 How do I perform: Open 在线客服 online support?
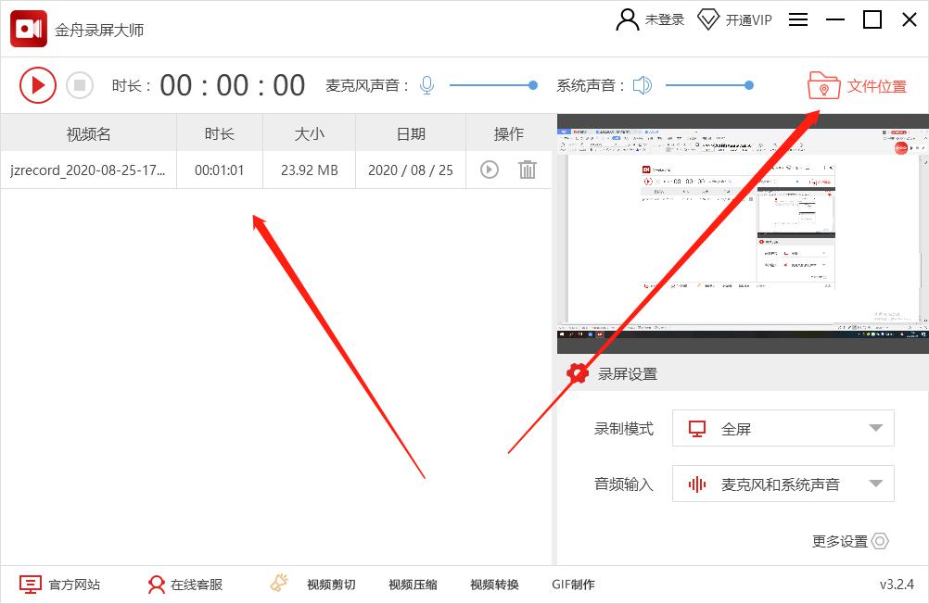(185, 585)
